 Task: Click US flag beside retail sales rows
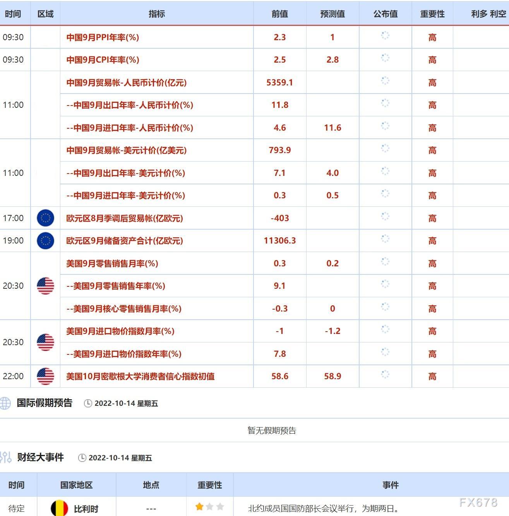(45, 286)
